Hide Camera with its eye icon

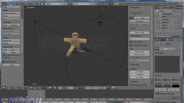point(174,22)
